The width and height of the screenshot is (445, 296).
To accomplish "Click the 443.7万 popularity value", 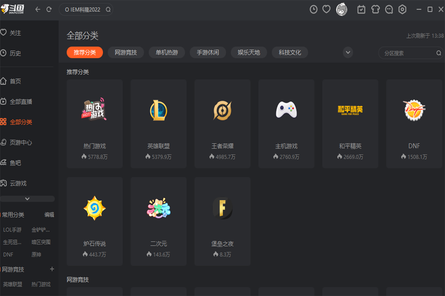I will pos(97,254).
